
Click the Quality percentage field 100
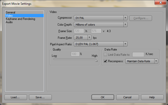click(x=75, y=54)
